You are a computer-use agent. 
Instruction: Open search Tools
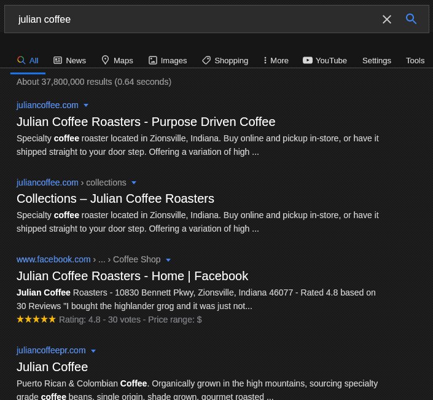pos(415,60)
